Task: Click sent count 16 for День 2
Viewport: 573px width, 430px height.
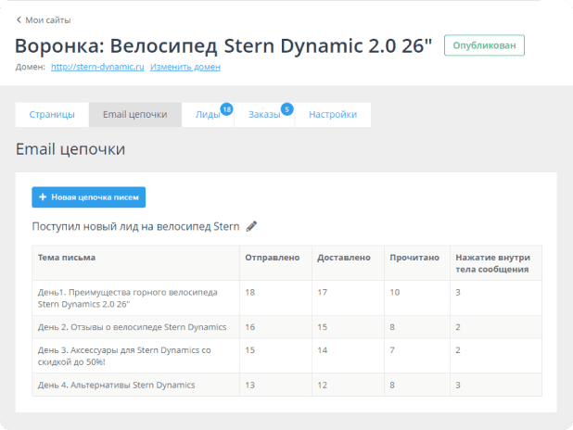Action: pyautogui.click(x=250, y=327)
